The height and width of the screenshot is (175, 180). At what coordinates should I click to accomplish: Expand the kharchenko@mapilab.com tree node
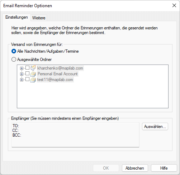coord(22,68)
